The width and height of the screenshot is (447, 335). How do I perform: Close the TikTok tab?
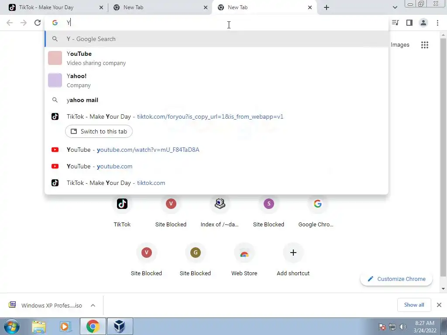pos(101,7)
